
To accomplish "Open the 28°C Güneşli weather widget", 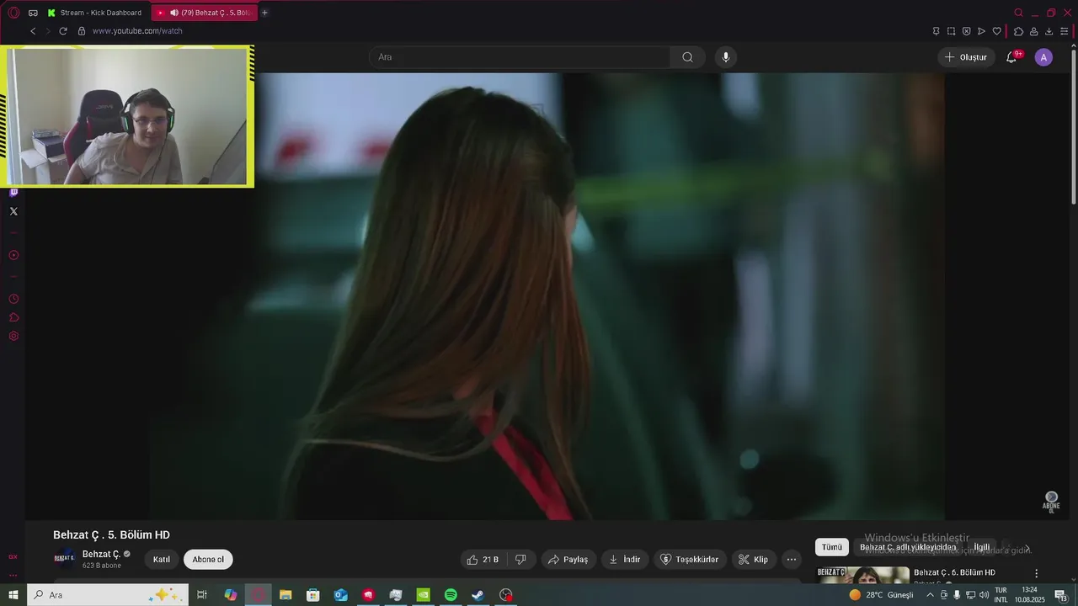I will [881, 595].
